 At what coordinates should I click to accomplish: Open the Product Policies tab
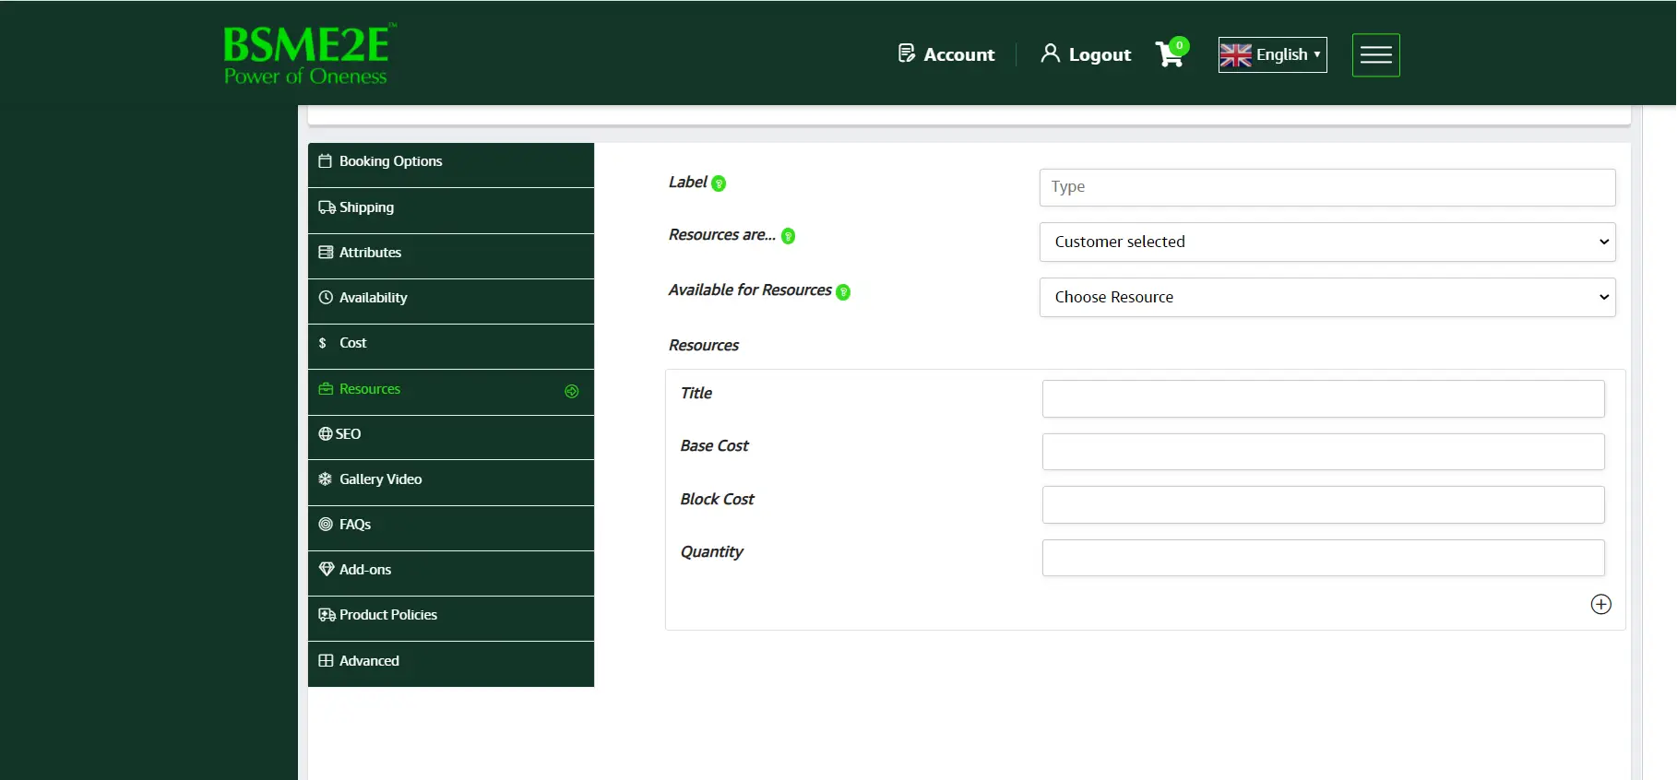click(451, 618)
